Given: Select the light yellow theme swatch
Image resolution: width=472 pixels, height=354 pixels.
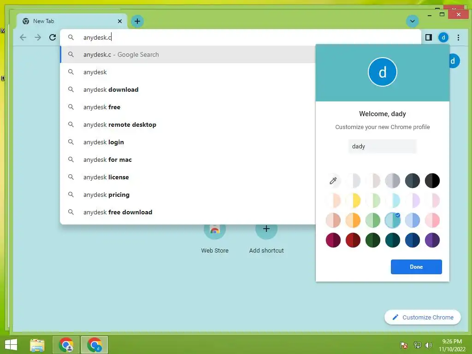Looking at the screenshot, I should 353,201.
